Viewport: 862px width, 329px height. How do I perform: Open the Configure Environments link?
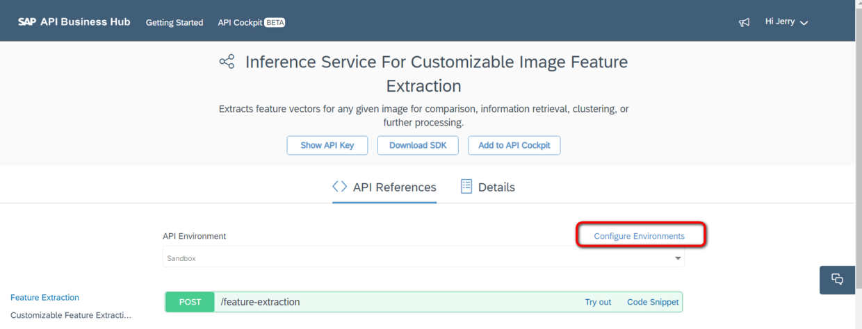639,236
